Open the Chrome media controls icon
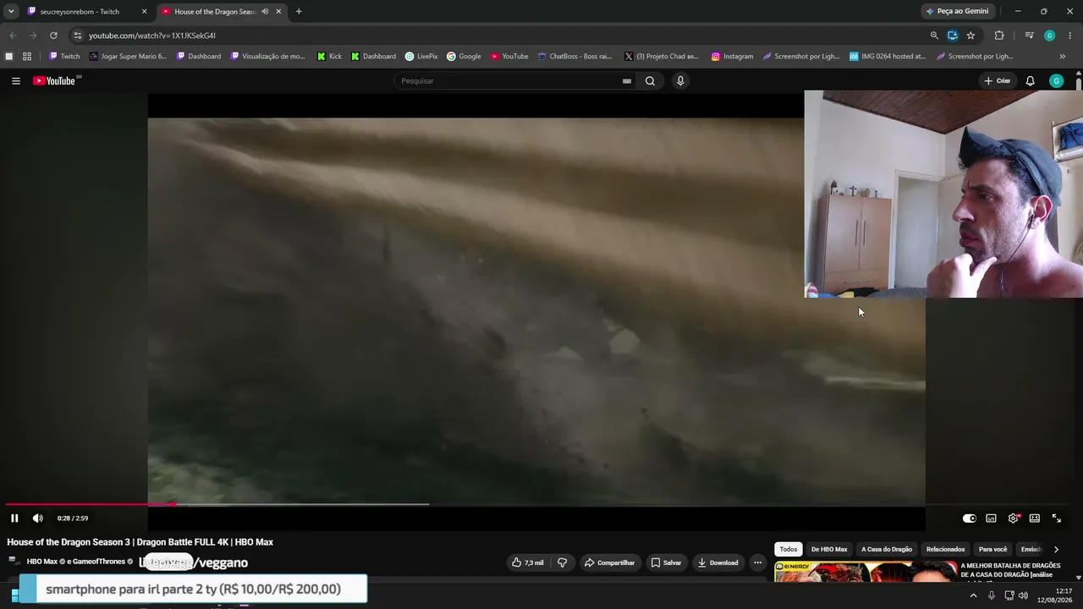This screenshot has height=609, width=1083. tap(1029, 36)
